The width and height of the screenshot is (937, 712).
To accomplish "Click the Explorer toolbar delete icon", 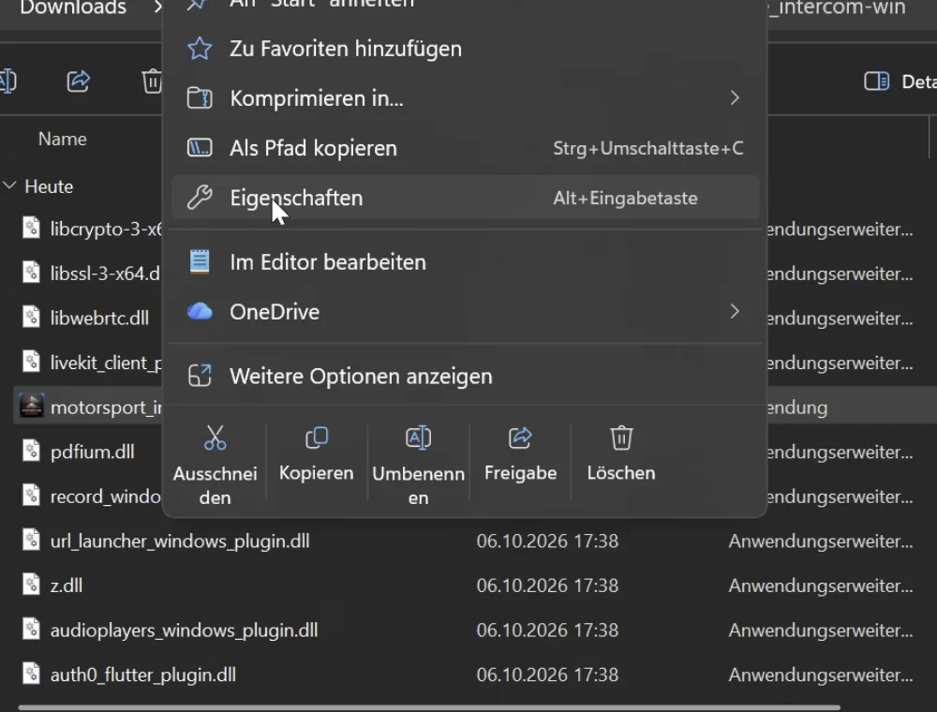I will click(x=152, y=82).
